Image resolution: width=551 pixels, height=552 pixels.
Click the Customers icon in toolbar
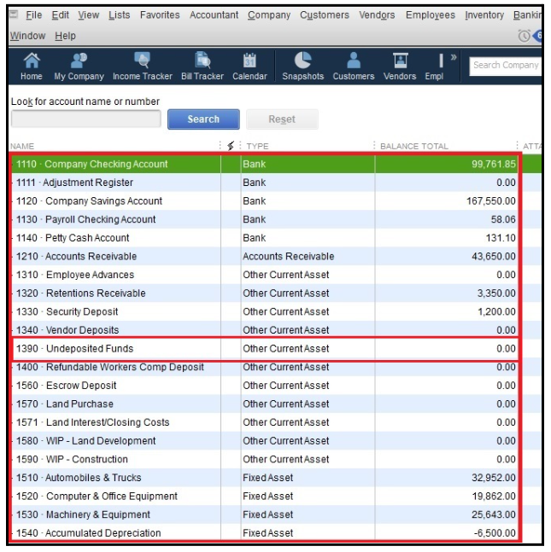354,66
